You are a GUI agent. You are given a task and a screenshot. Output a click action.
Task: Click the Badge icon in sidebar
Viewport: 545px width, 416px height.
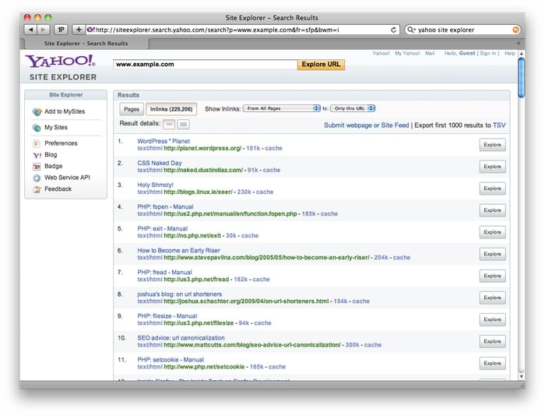coord(37,166)
